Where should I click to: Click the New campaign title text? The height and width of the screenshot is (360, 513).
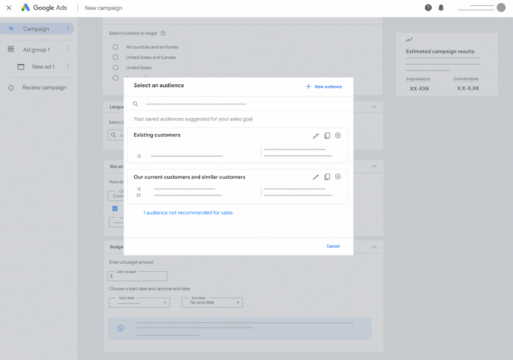104,8
